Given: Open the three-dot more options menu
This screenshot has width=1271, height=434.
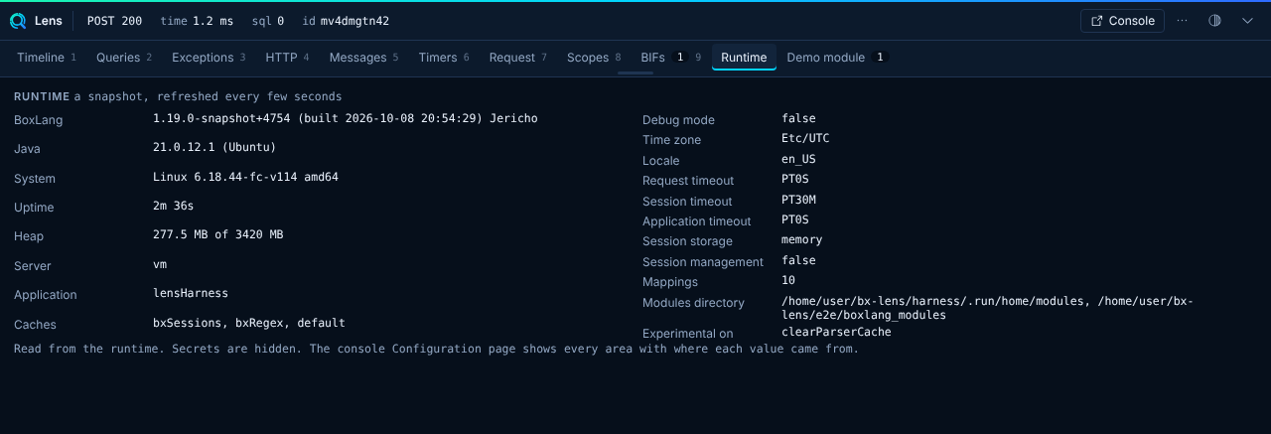Looking at the screenshot, I should tap(1182, 21).
